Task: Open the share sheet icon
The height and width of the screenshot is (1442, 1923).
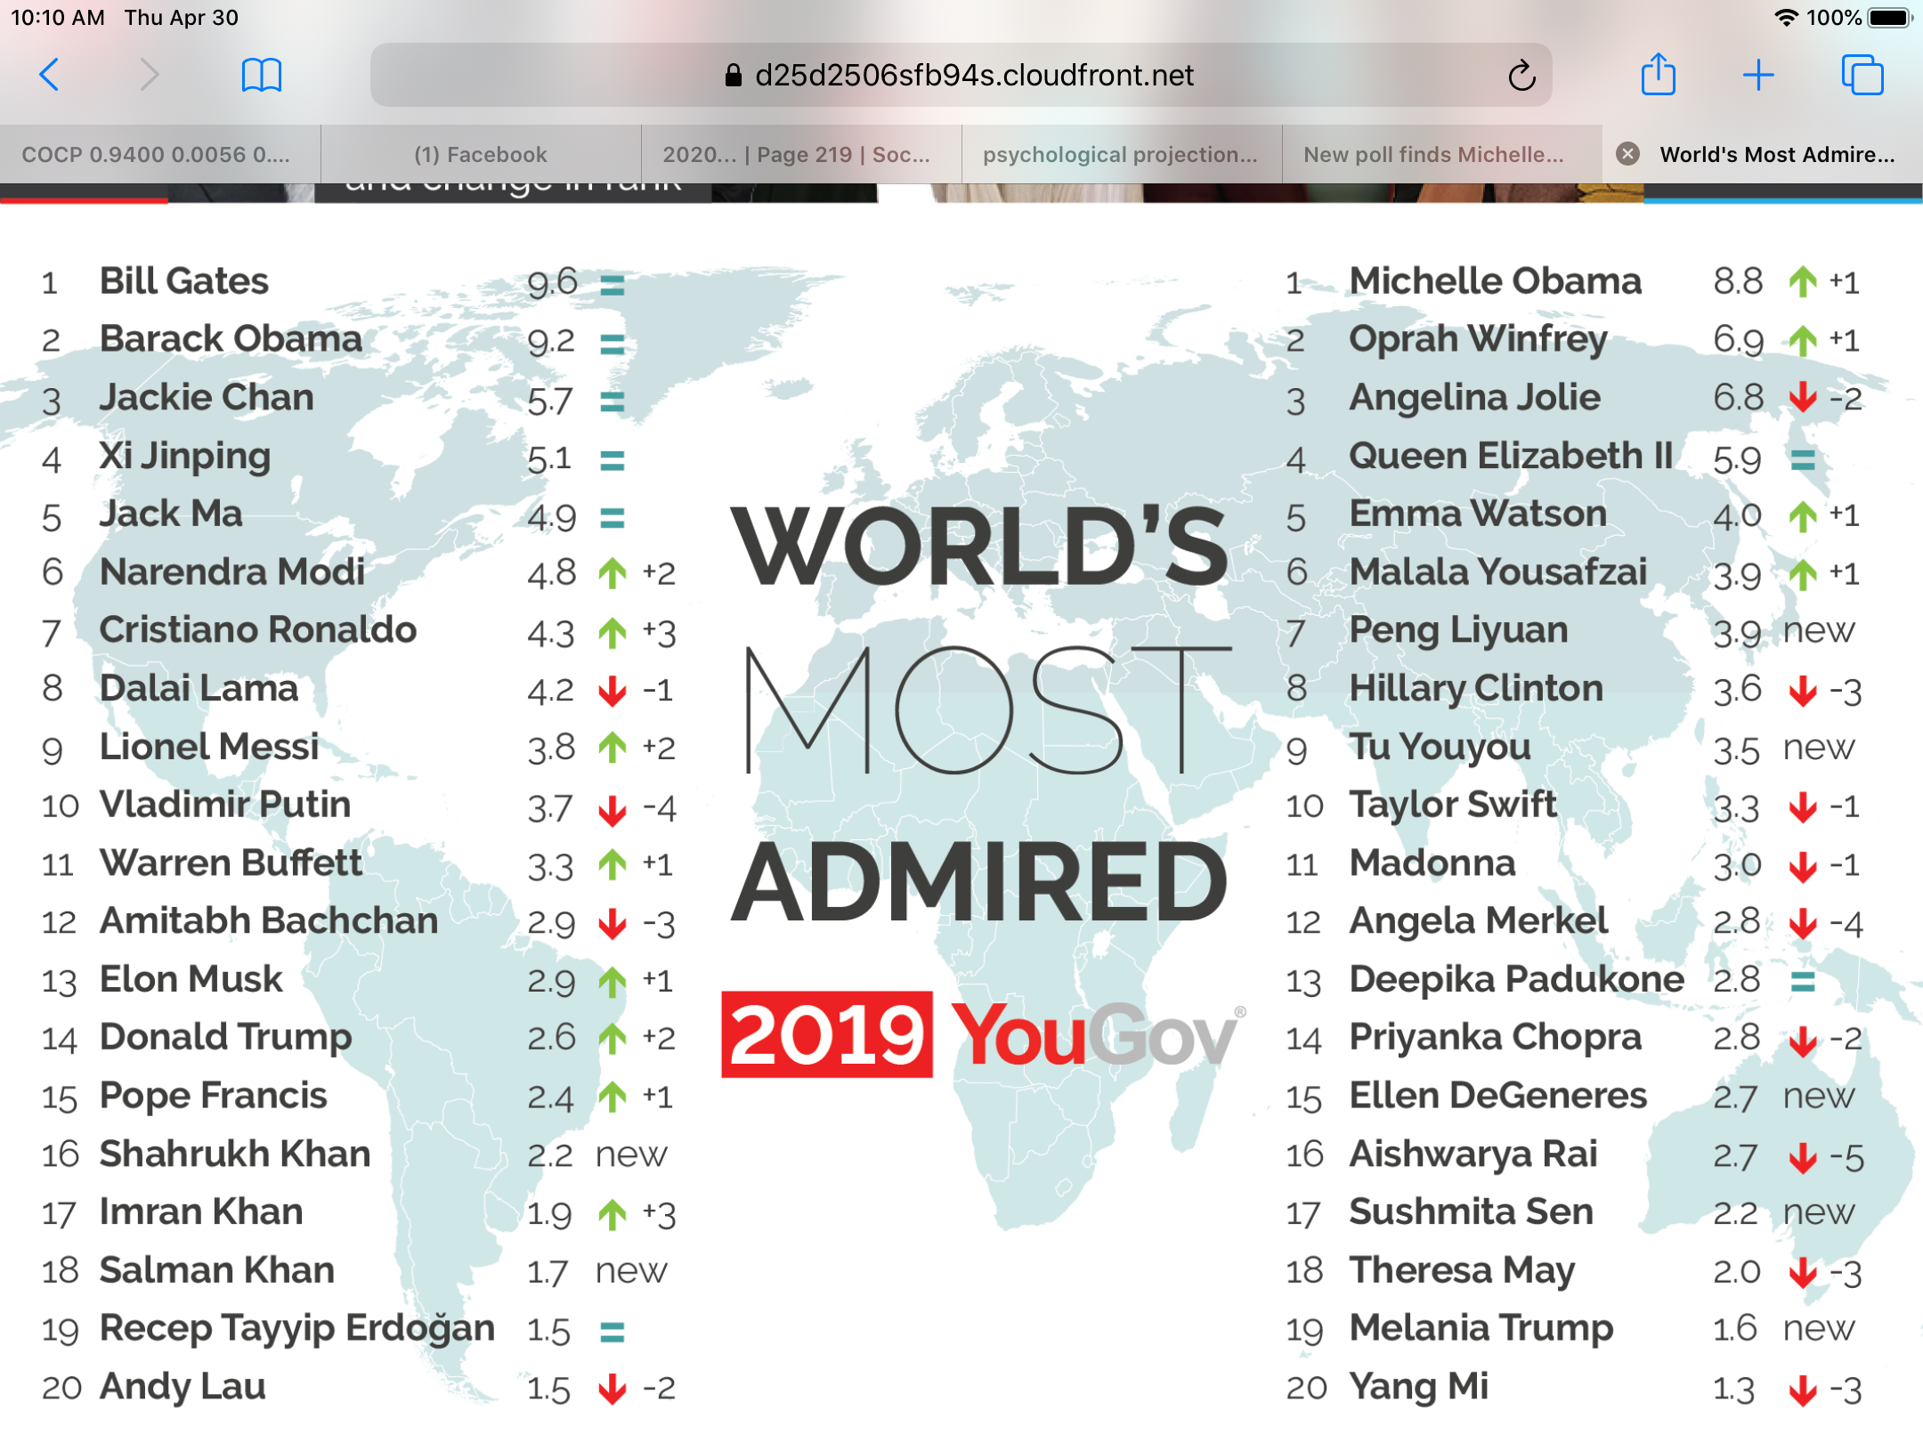Action: (x=1658, y=75)
